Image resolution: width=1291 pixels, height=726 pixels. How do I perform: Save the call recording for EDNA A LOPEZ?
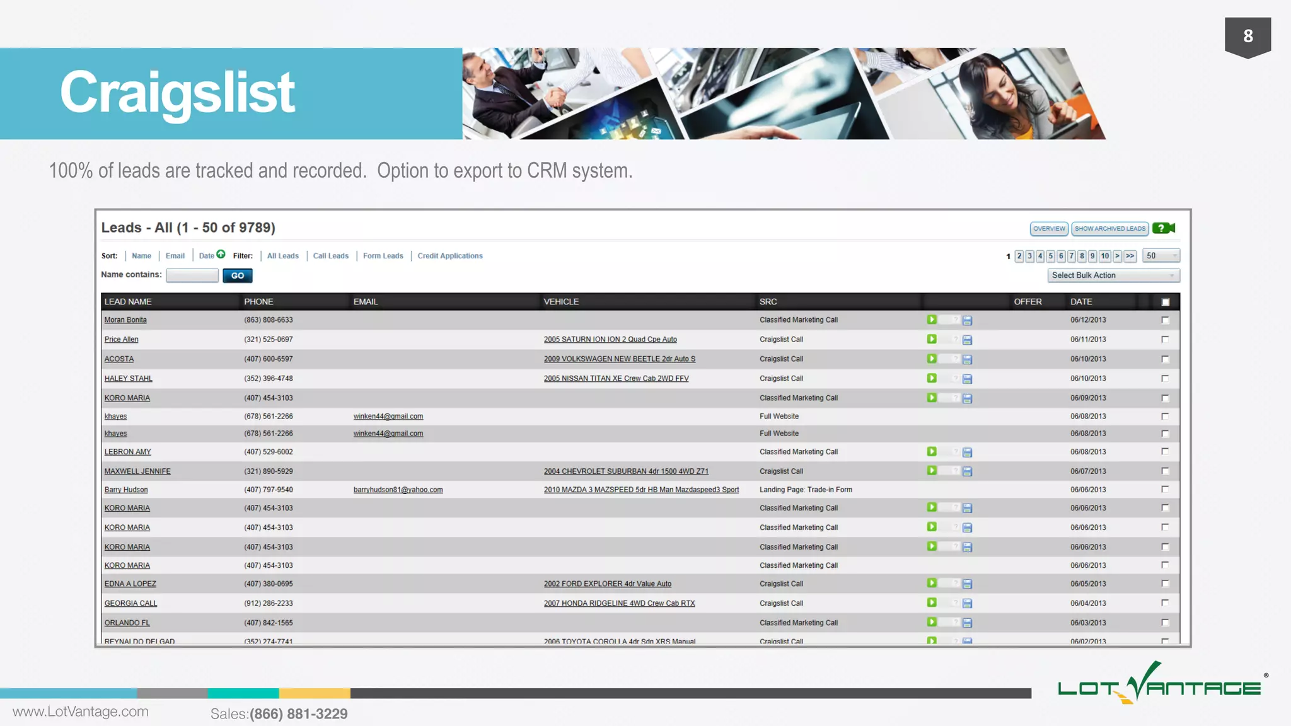968,584
